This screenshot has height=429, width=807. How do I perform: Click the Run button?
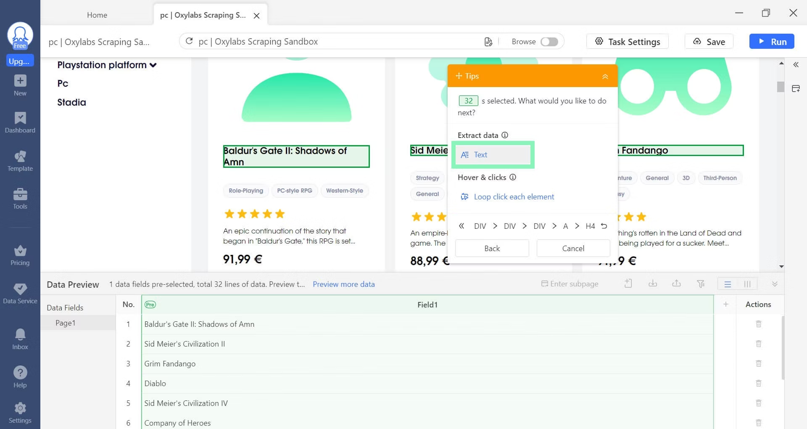pyautogui.click(x=771, y=42)
